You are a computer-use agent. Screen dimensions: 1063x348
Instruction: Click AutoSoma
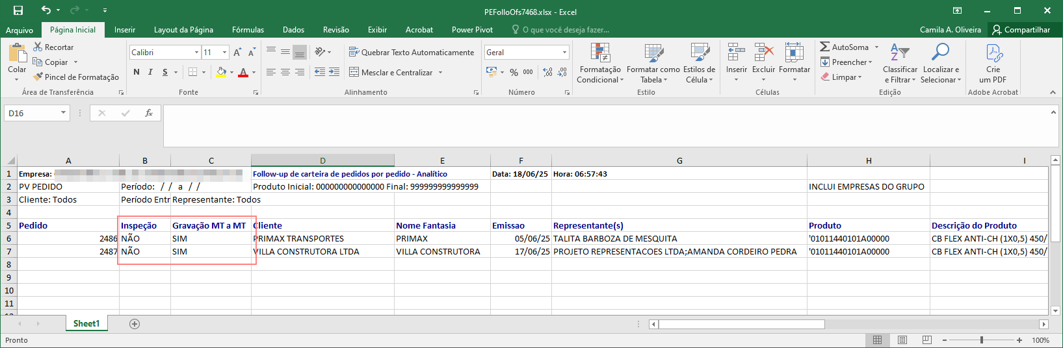845,47
